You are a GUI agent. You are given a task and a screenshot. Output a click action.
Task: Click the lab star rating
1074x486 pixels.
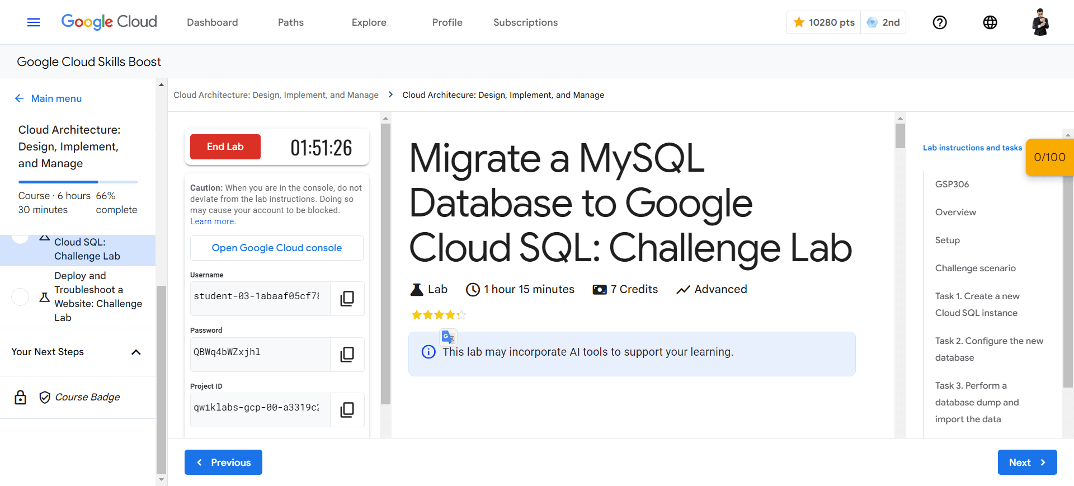pos(439,315)
